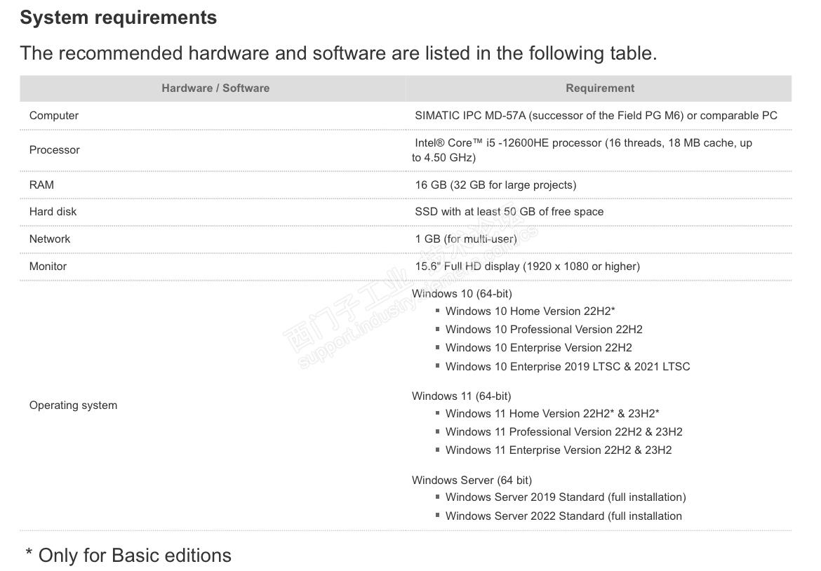
Task: Click the "Hardware / Software" column header
Action: (x=215, y=88)
